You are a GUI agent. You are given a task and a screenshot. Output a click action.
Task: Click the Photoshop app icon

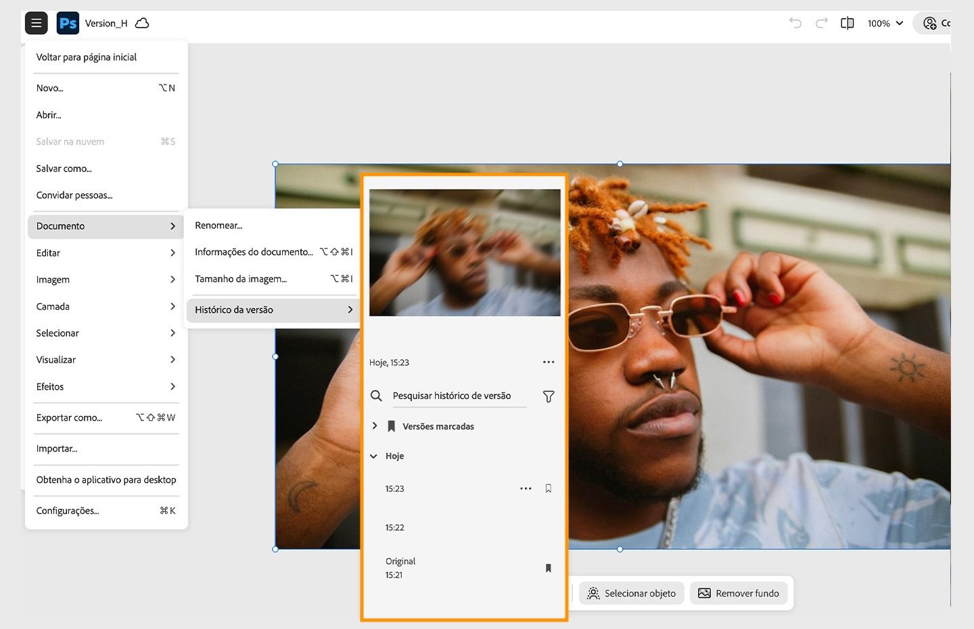68,22
